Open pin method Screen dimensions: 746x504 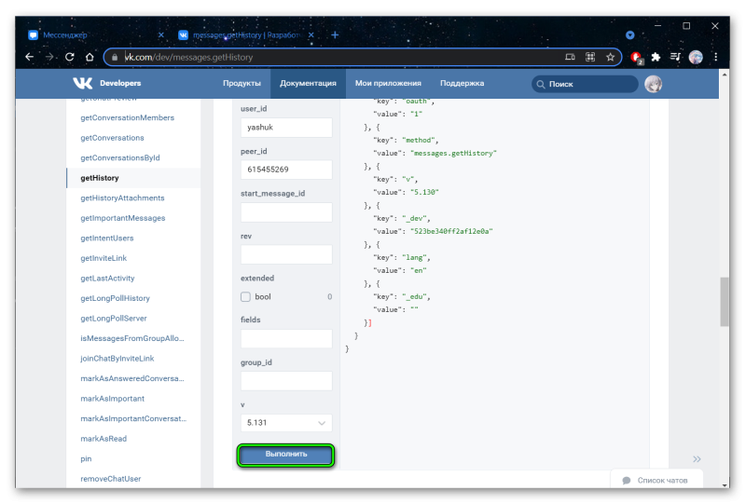coord(86,459)
